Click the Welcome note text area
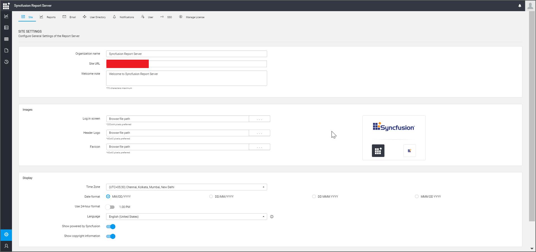The height and width of the screenshot is (252, 536). [x=186, y=78]
